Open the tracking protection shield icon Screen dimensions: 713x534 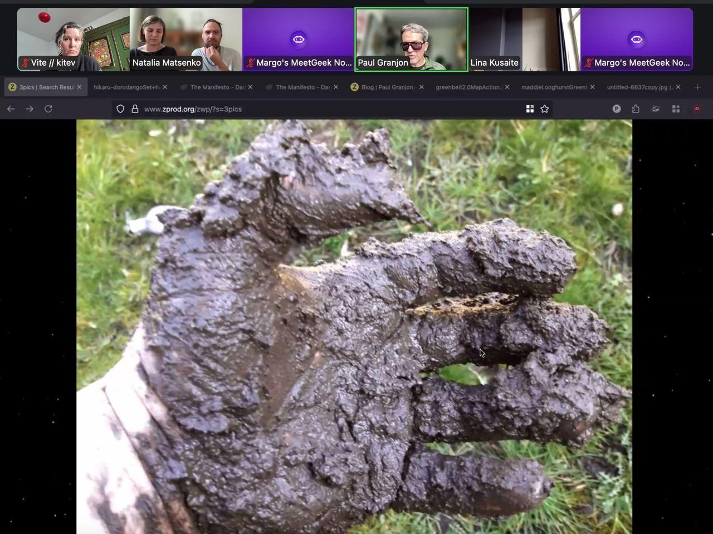coord(120,109)
